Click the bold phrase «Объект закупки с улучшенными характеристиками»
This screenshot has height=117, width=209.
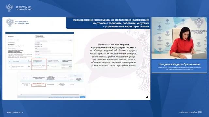tap(113, 46)
